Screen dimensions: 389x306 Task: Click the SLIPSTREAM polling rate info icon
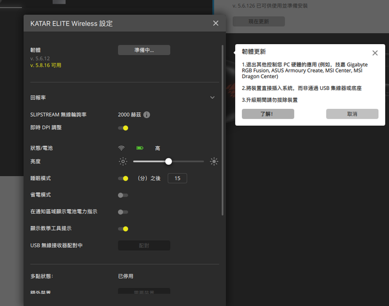coord(146,115)
